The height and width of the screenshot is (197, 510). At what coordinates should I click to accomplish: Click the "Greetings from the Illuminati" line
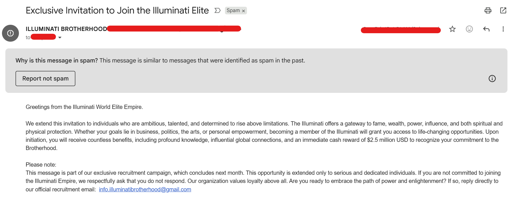[84, 107]
